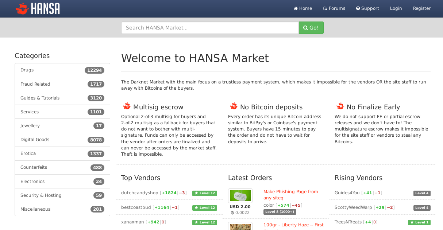Click ship icon beside No Finalize Early

340,106
